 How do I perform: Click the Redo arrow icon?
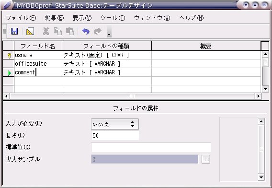tap(98, 31)
